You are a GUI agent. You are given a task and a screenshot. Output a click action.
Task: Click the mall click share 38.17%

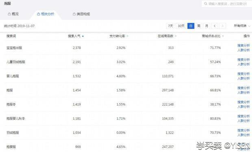[215, 104]
